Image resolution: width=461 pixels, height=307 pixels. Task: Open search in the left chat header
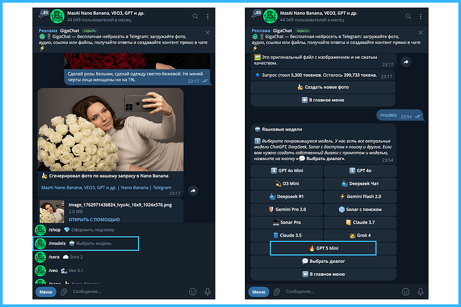coord(195,17)
